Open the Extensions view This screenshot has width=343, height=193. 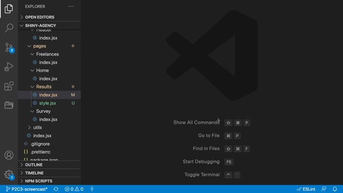point(9,86)
